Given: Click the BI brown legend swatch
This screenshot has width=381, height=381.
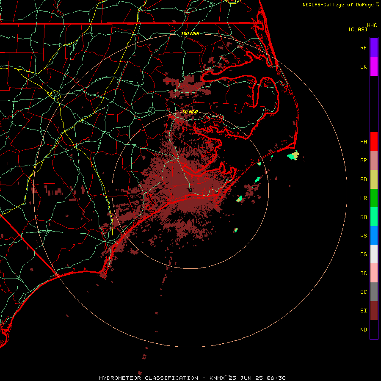Looking at the screenshot, I should (x=374, y=311).
